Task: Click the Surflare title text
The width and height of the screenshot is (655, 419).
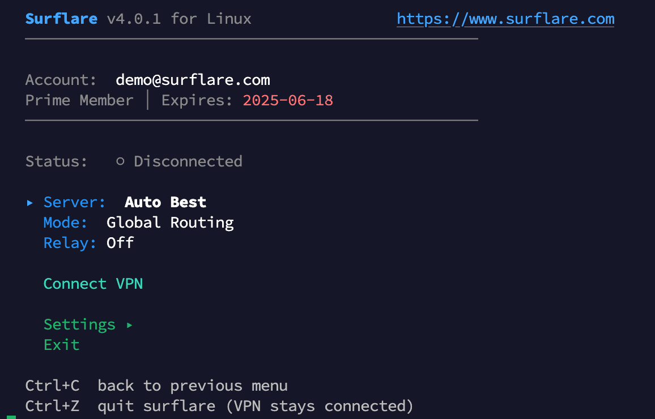Action: pos(61,19)
